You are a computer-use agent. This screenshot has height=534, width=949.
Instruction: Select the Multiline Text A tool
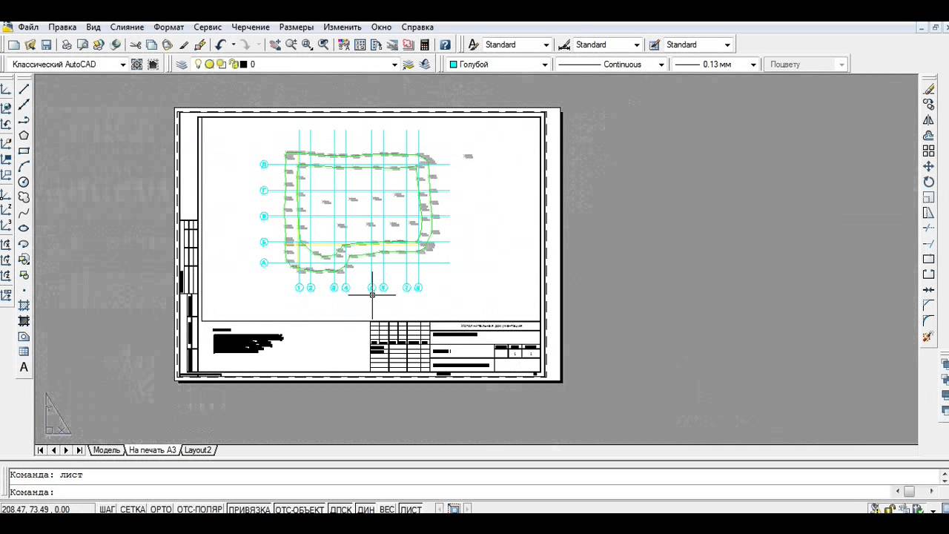[24, 367]
